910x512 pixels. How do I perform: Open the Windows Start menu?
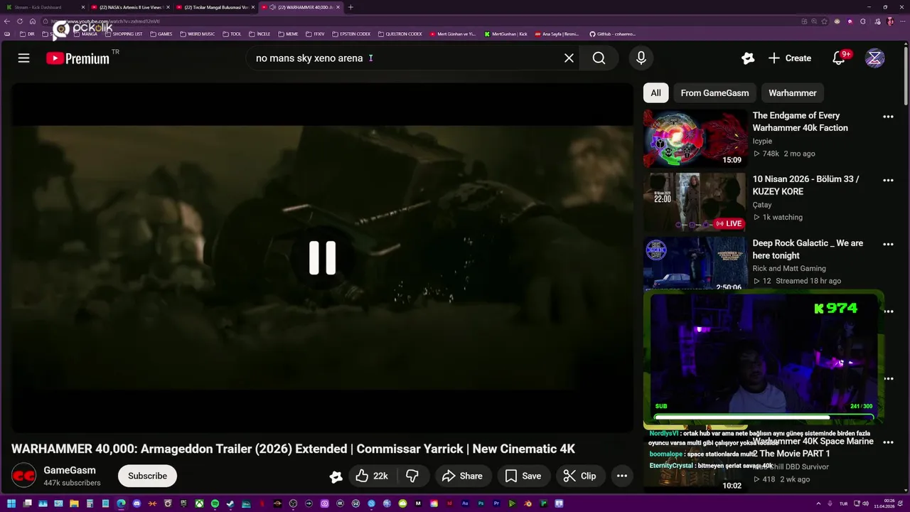11,503
